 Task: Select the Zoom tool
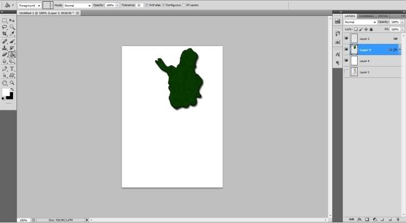[12, 83]
